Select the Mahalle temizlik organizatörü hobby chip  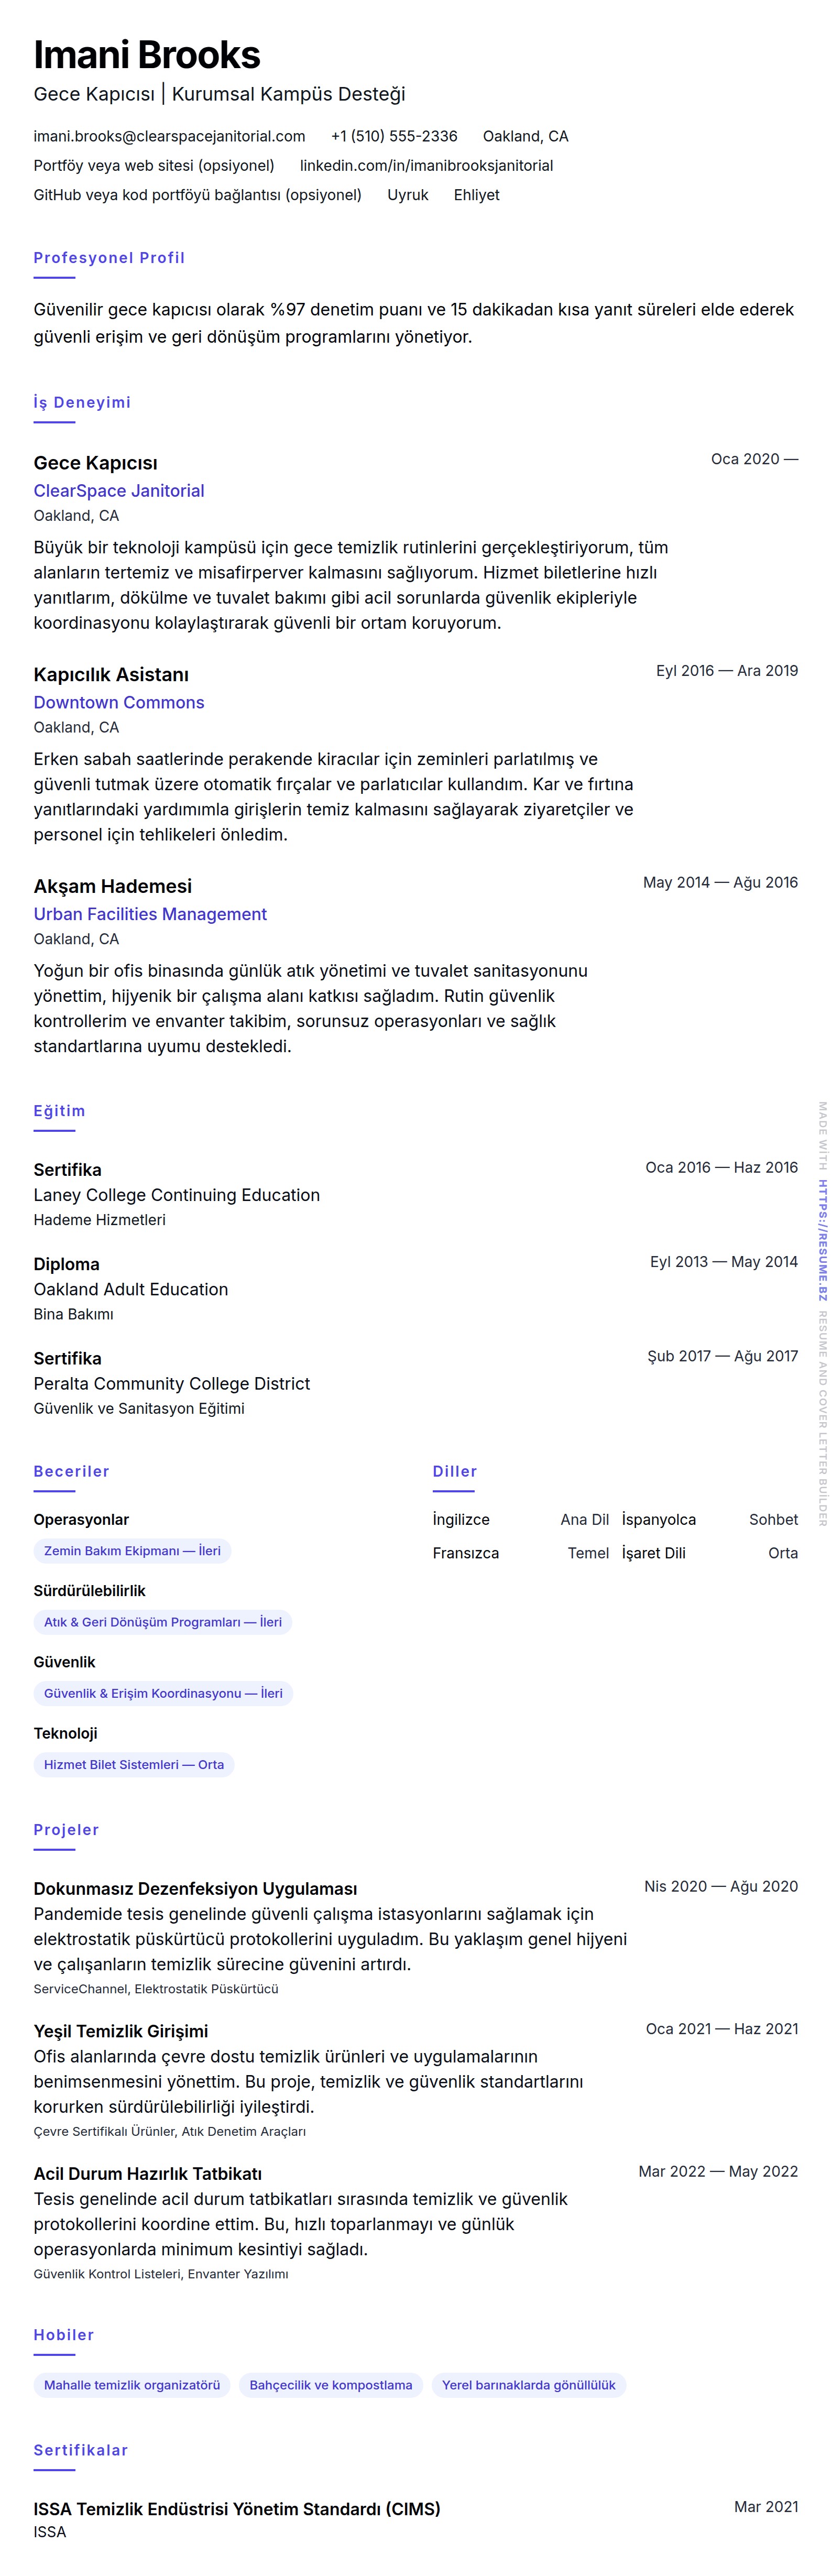132,2385
